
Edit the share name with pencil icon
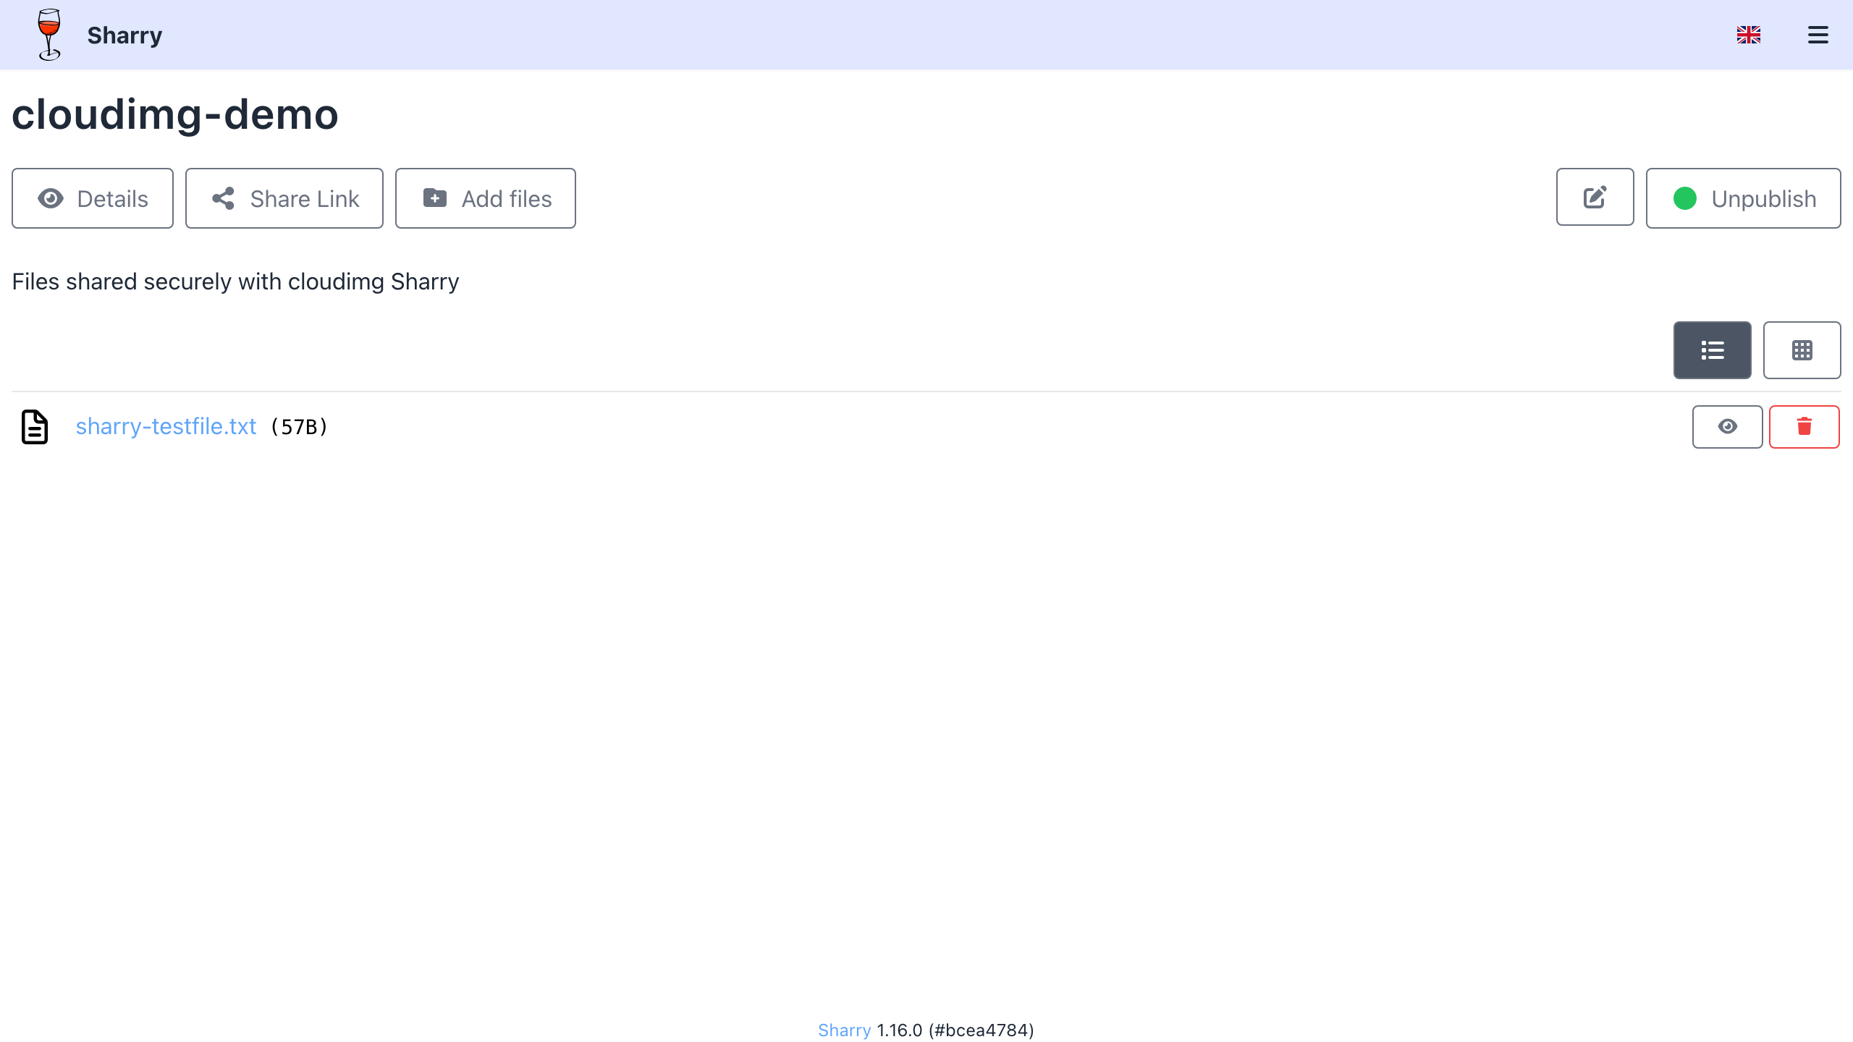click(1595, 198)
